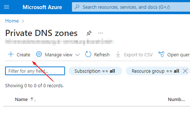Pin Private DNS zones to dashboard
190x137 pixels.
pos(89,33)
